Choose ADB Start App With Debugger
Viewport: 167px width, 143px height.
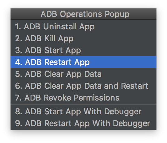pyautogui.click(x=83, y=111)
